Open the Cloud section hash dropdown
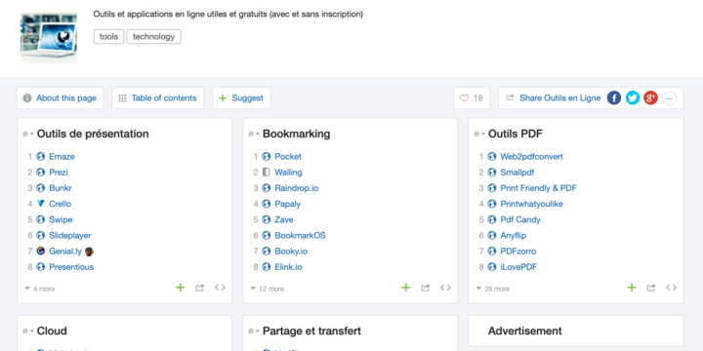Image resolution: width=703 pixels, height=351 pixels. [28, 331]
